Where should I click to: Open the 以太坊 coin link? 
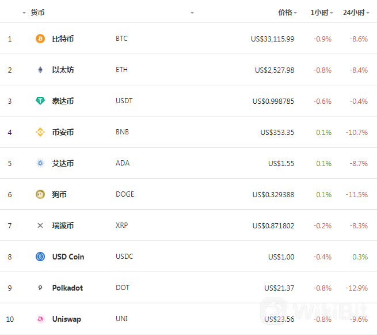(63, 70)
